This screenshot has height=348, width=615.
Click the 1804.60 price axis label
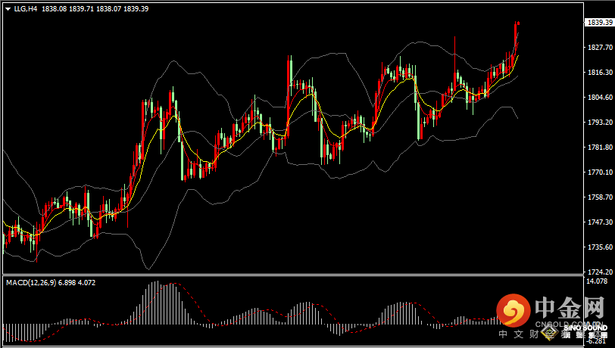(598, 98)
